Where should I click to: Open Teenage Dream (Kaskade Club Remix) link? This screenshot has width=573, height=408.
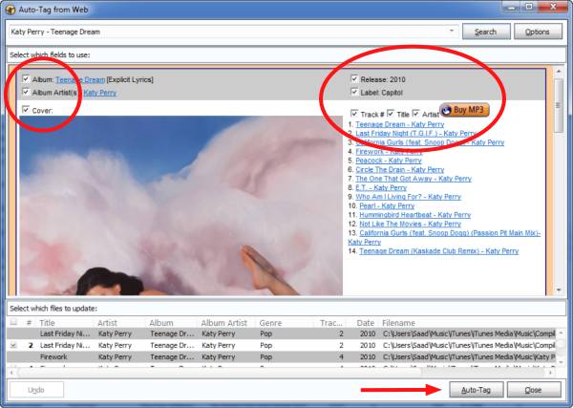439,251
